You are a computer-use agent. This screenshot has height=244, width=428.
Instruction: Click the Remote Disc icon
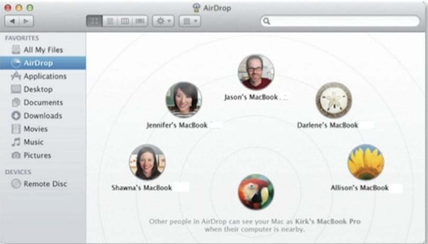tap(16, 184)
